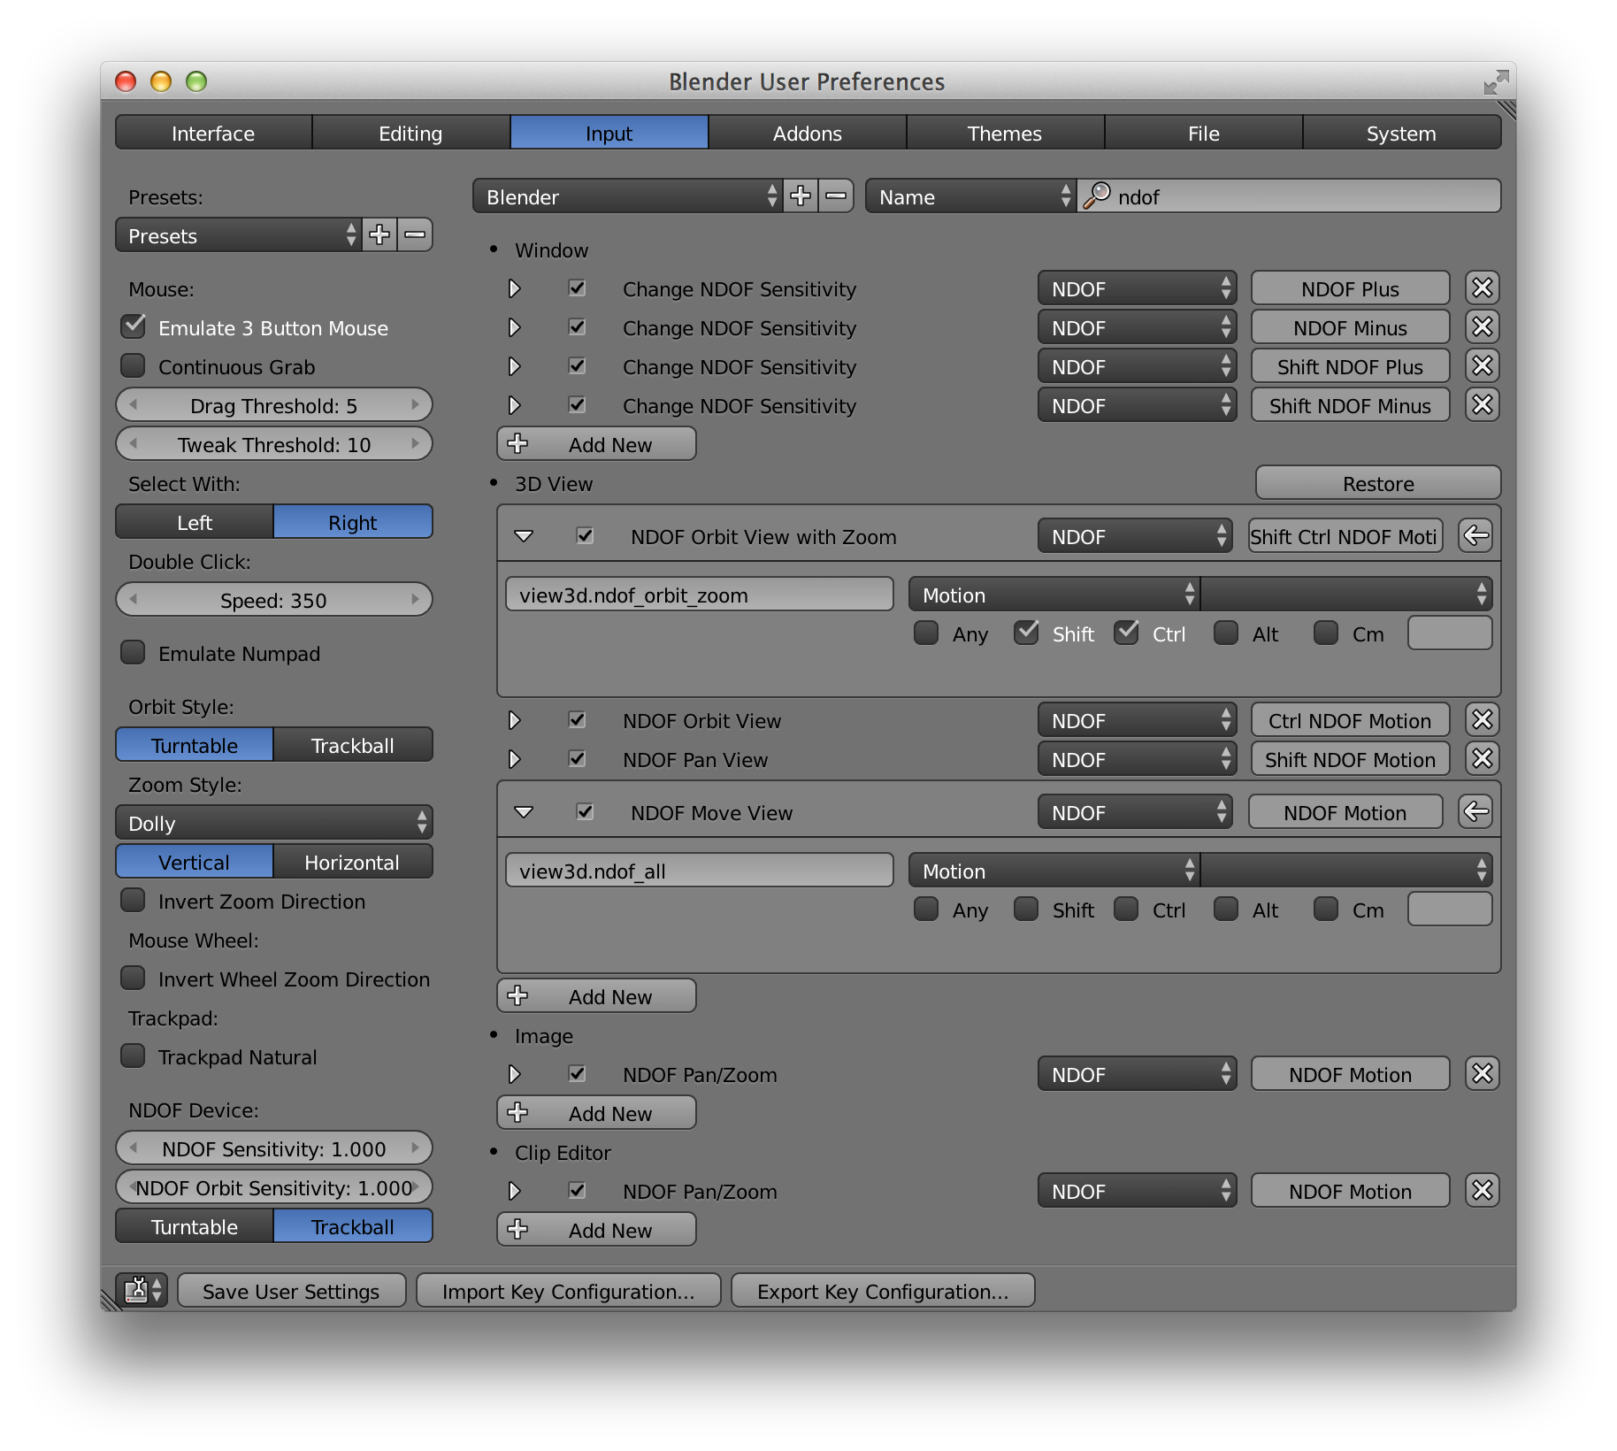Go to the System tab

1401,133
